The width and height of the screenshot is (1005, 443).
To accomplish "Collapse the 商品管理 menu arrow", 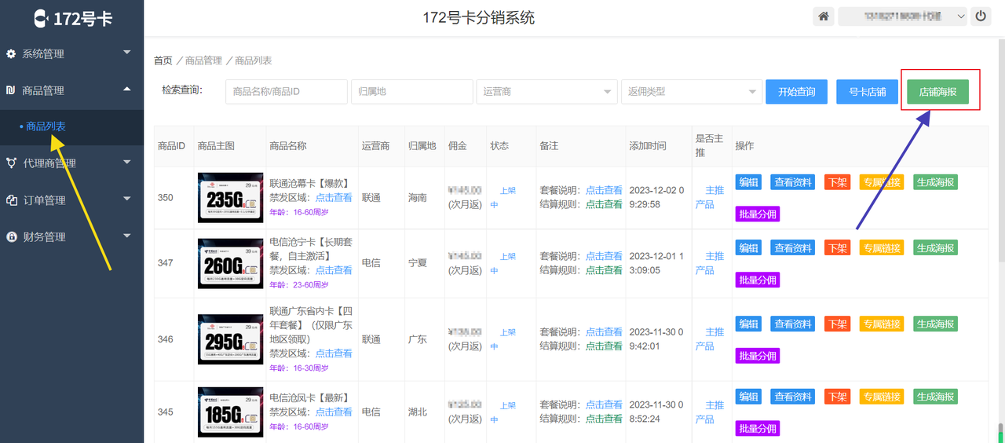I will tap(127, 89).
